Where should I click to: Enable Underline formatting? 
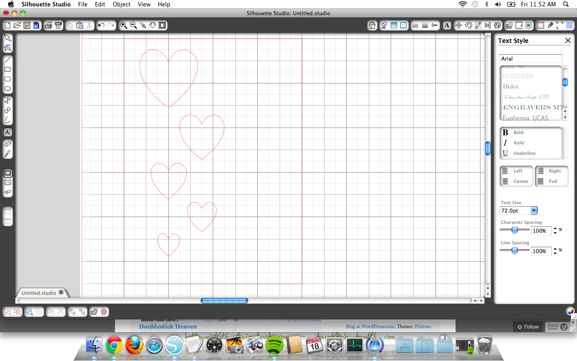click(x=521, y=153)
